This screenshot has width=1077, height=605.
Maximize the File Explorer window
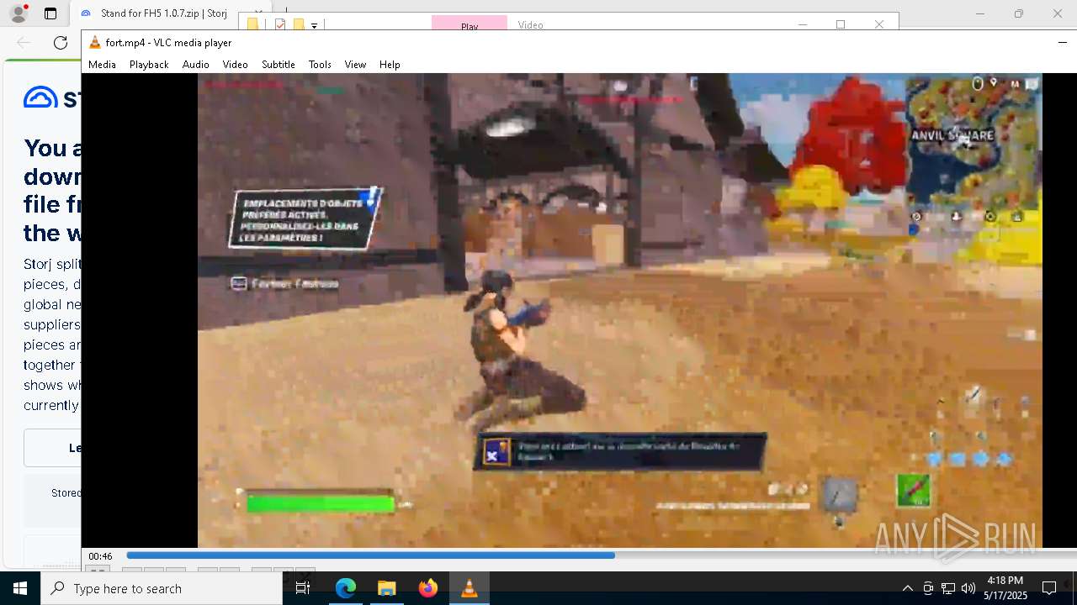pos(840,24)
